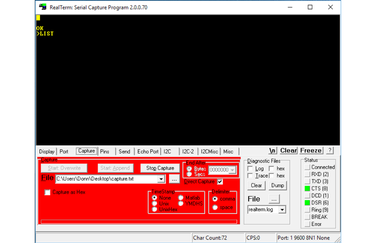The height and width of the screenshot is (243, 376).
Task: Click the Start: Append button
Action: pos(115,168)
